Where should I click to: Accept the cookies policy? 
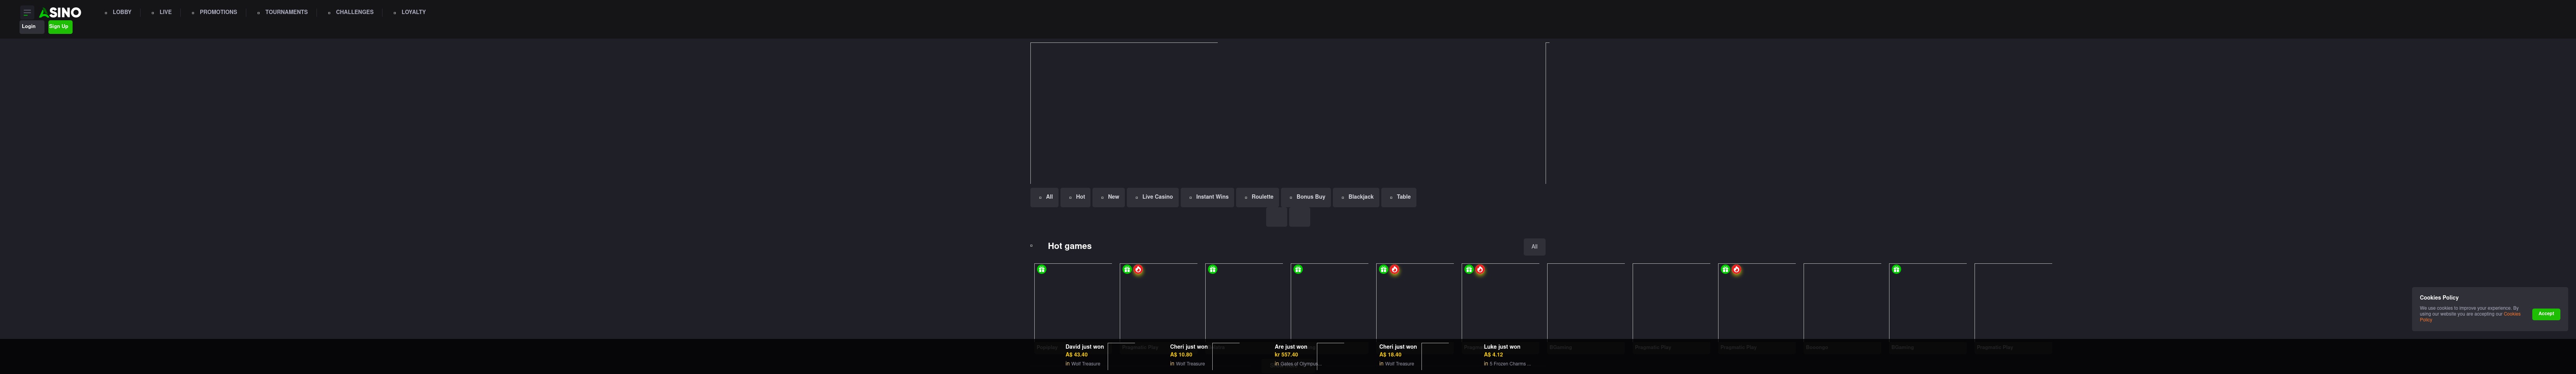coord(2546,314)
